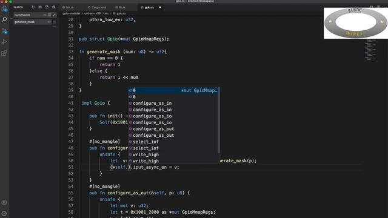
Task: Click 'return 1 << num' on line 37
Action: click(x=119, y=78)
